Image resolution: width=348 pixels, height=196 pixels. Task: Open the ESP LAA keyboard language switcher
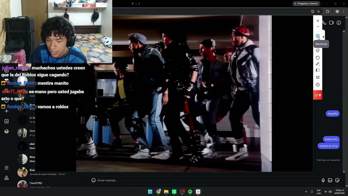(x=319, y=192)
